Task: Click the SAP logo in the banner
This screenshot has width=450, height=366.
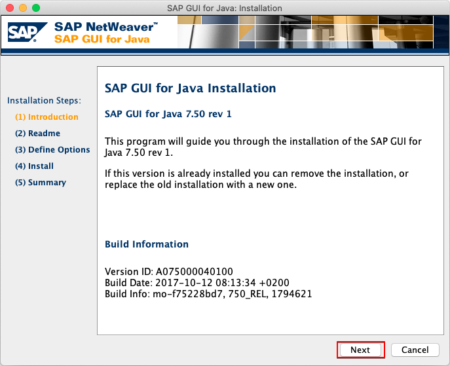Action: (x=28, y=32)
